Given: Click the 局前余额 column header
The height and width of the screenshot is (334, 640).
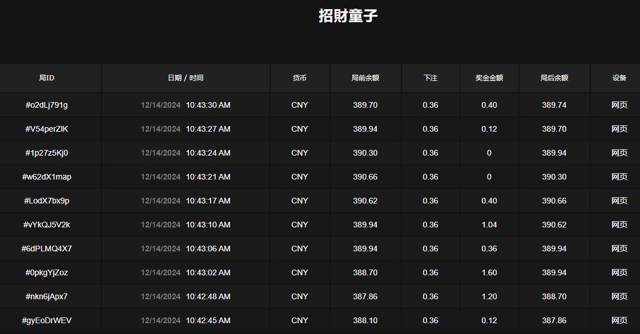Looking at the screenshot, I should pyautogui.click(x=365, y=78).
